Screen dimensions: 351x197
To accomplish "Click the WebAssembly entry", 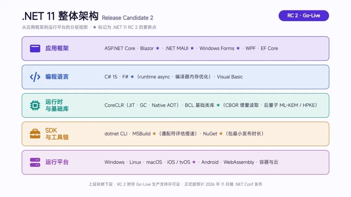I will [x=239, y=162].
